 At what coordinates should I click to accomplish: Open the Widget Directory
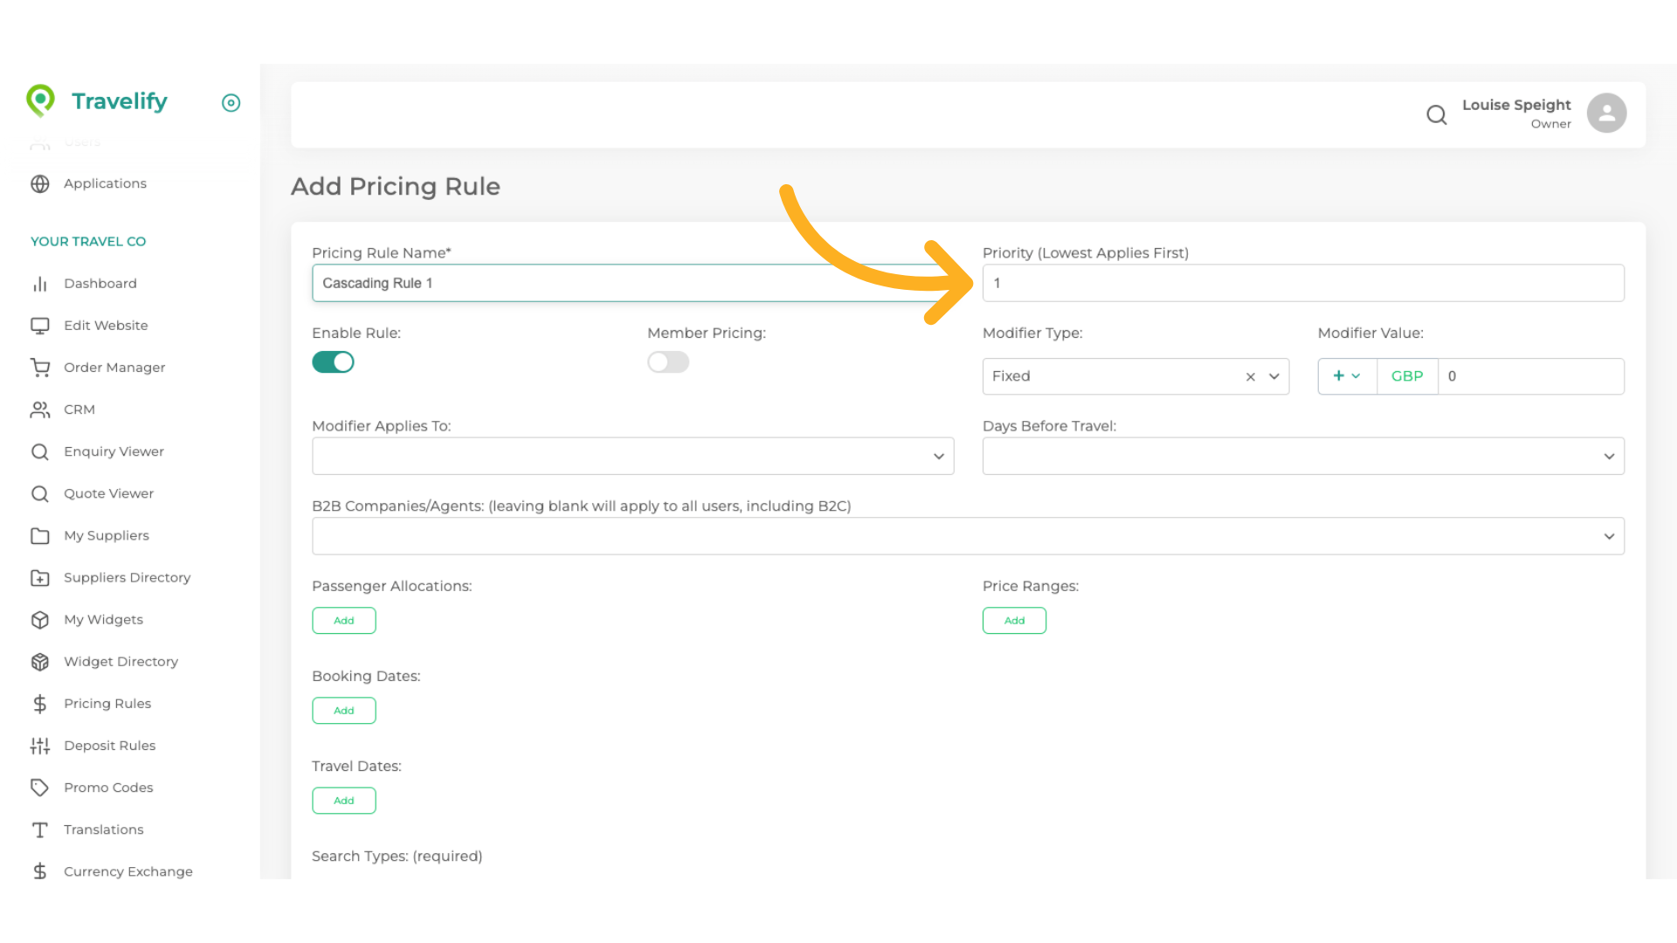point(121,661)
